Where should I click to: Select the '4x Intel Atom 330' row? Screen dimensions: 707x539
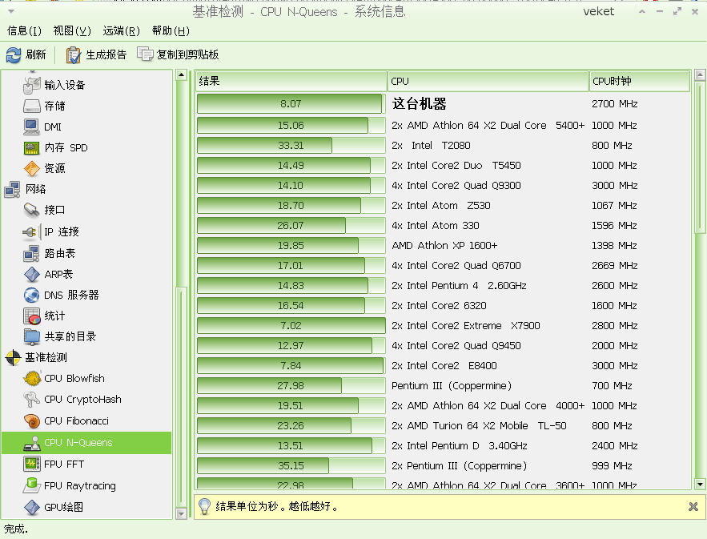[x=444, y=226]
